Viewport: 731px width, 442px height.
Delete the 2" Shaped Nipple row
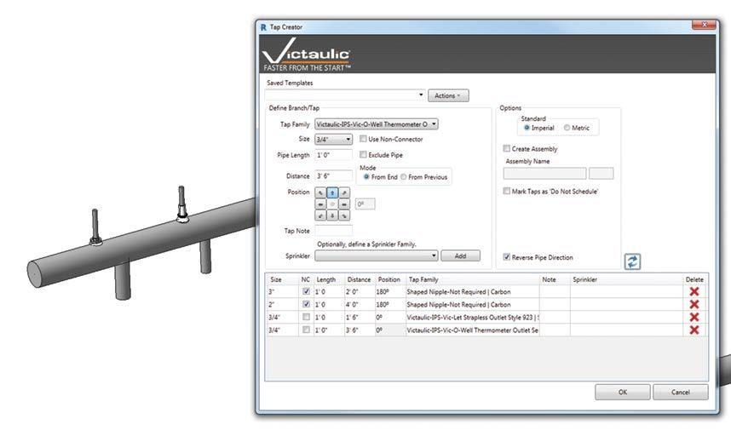pyautogui.click(x=694, y=304)
